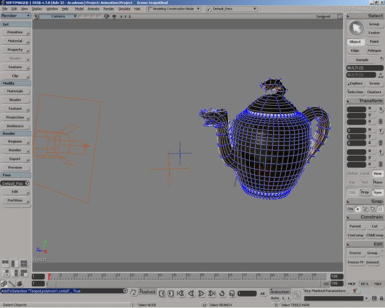Switch transform mode to View
Image resolution: width=385 pixels, height=308 pixels.
coord(377,173)
